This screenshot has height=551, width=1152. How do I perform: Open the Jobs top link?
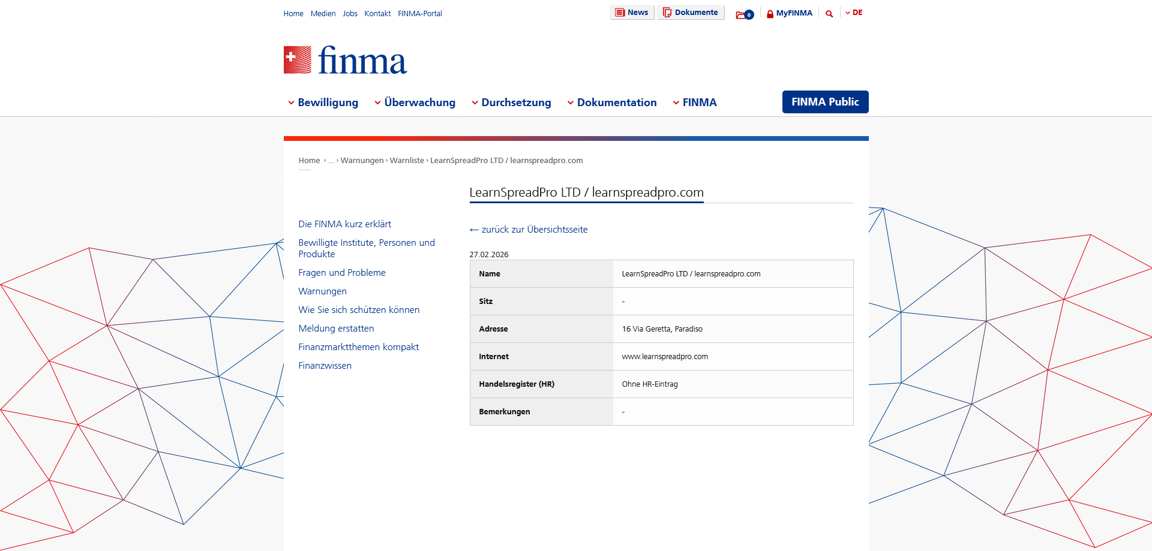click(x=350, y=14)
